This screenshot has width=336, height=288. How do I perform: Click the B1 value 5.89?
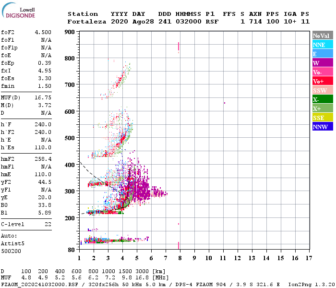45,213
